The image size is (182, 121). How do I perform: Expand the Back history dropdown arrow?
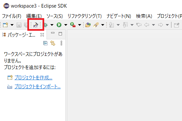(x=153, y=25)
